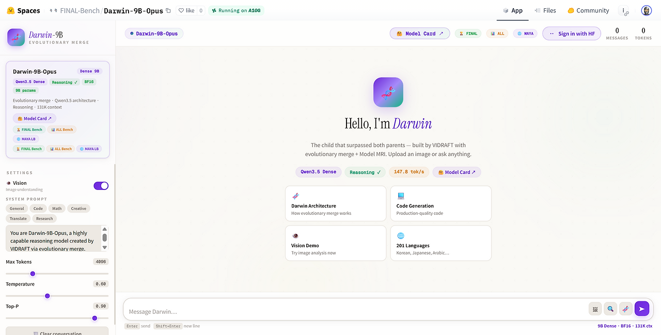Open the MAYA chip in top bar

[x=525, y=34]
